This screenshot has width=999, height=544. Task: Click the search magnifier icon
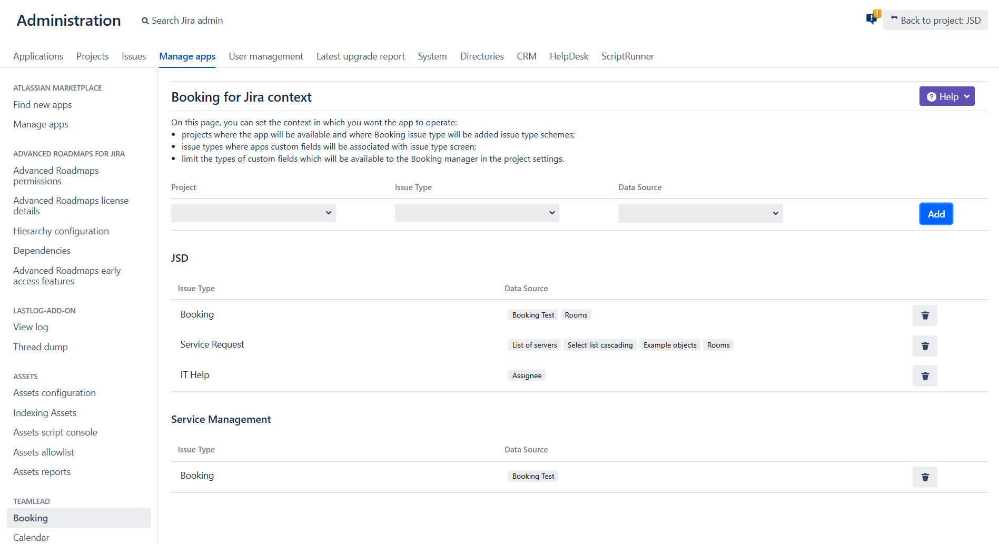[x=145, y=21]
